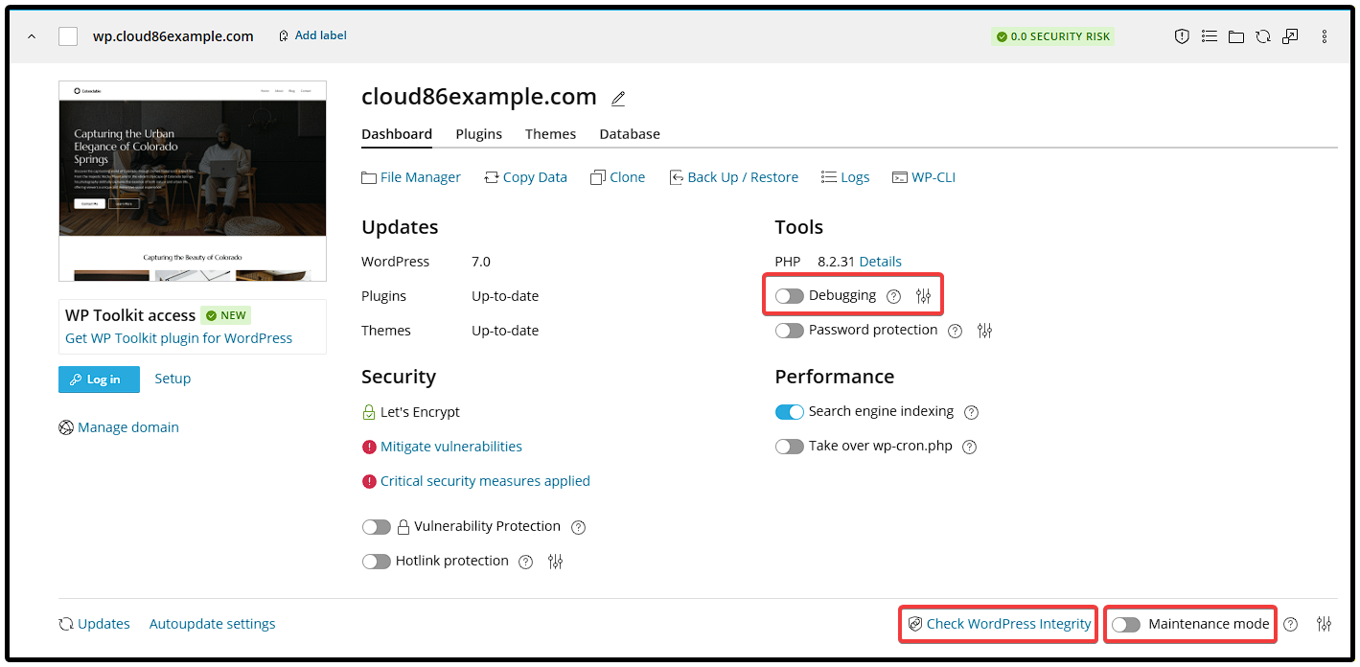Switch to the Themes tab

click(x=550, y=134)
